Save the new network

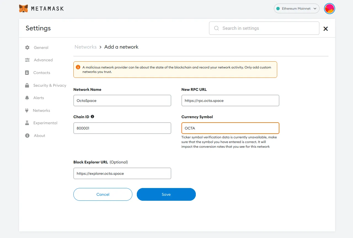click(166, 194)
